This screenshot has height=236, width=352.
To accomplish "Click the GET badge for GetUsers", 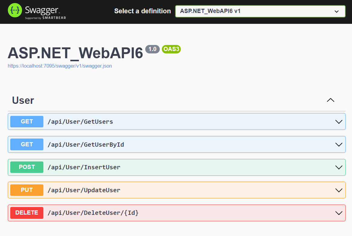I will 27,122.
